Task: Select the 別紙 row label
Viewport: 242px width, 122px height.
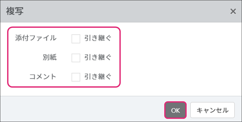Action: [50, 58]
